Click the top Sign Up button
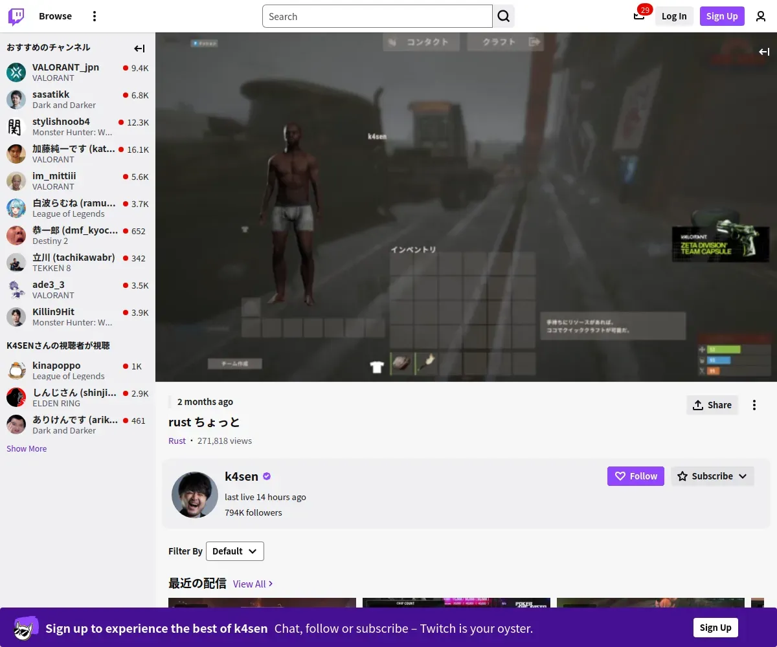Image resolution: width=777 pixels, height=647 pixels. coord(722,16)
